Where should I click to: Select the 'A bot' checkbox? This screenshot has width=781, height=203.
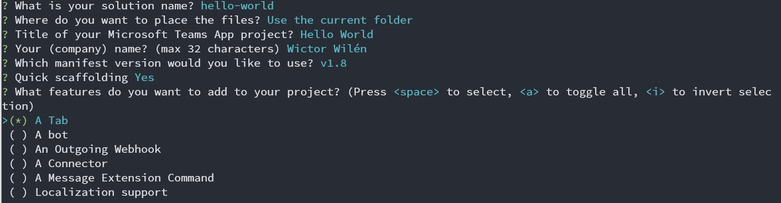18,135
